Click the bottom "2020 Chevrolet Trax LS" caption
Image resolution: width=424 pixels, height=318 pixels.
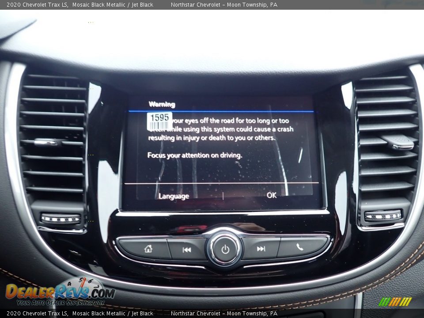37,313
